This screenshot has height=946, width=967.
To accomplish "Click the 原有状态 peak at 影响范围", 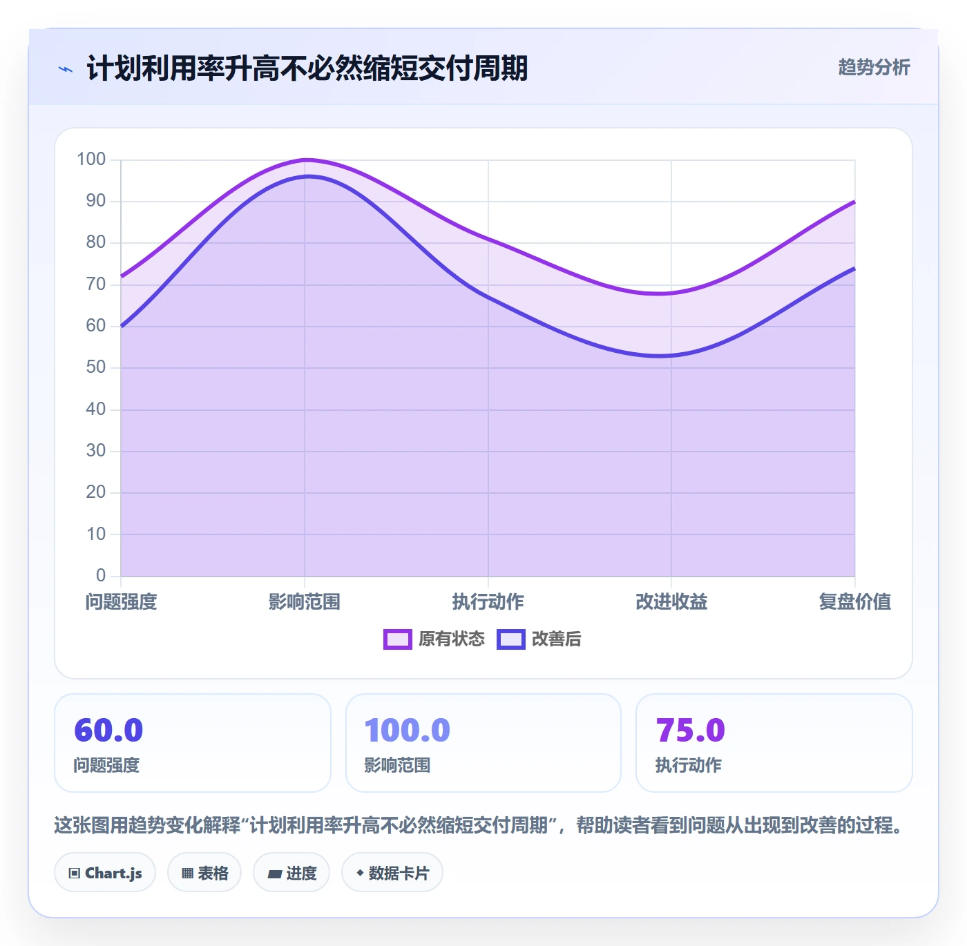I will (305, 160).
